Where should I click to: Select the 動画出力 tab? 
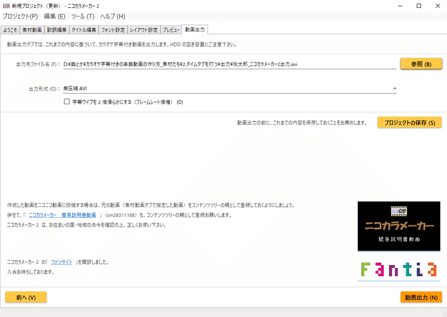[194, 30]
